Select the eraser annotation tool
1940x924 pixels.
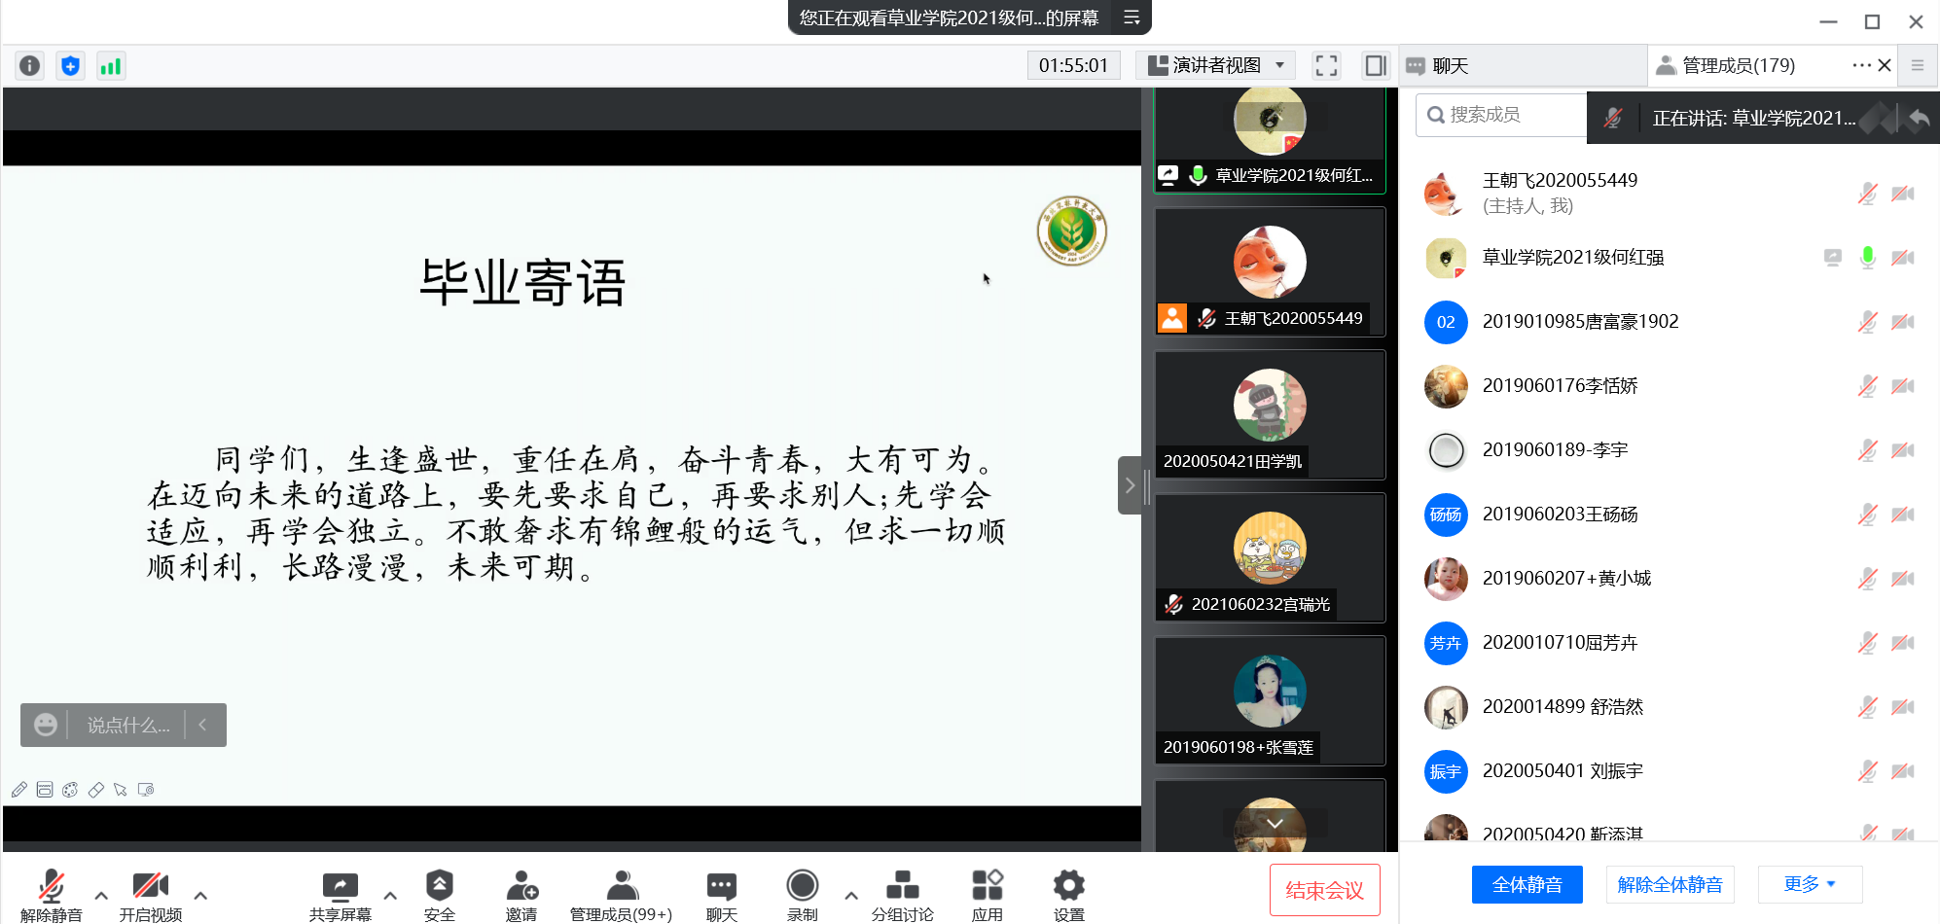(96, 789)
